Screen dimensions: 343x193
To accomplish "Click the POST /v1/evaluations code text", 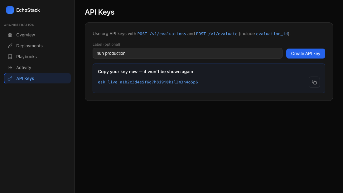I will (162, 34).
